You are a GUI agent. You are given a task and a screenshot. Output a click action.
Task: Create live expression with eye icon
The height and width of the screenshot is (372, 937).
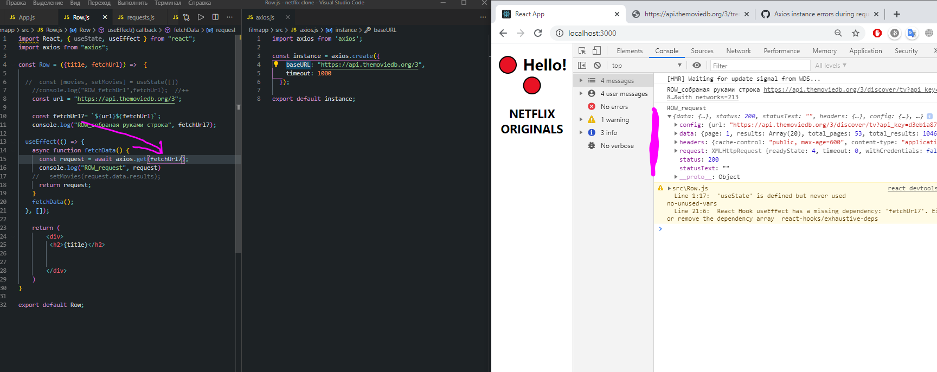pyautogui.click(x=697, y=65)
